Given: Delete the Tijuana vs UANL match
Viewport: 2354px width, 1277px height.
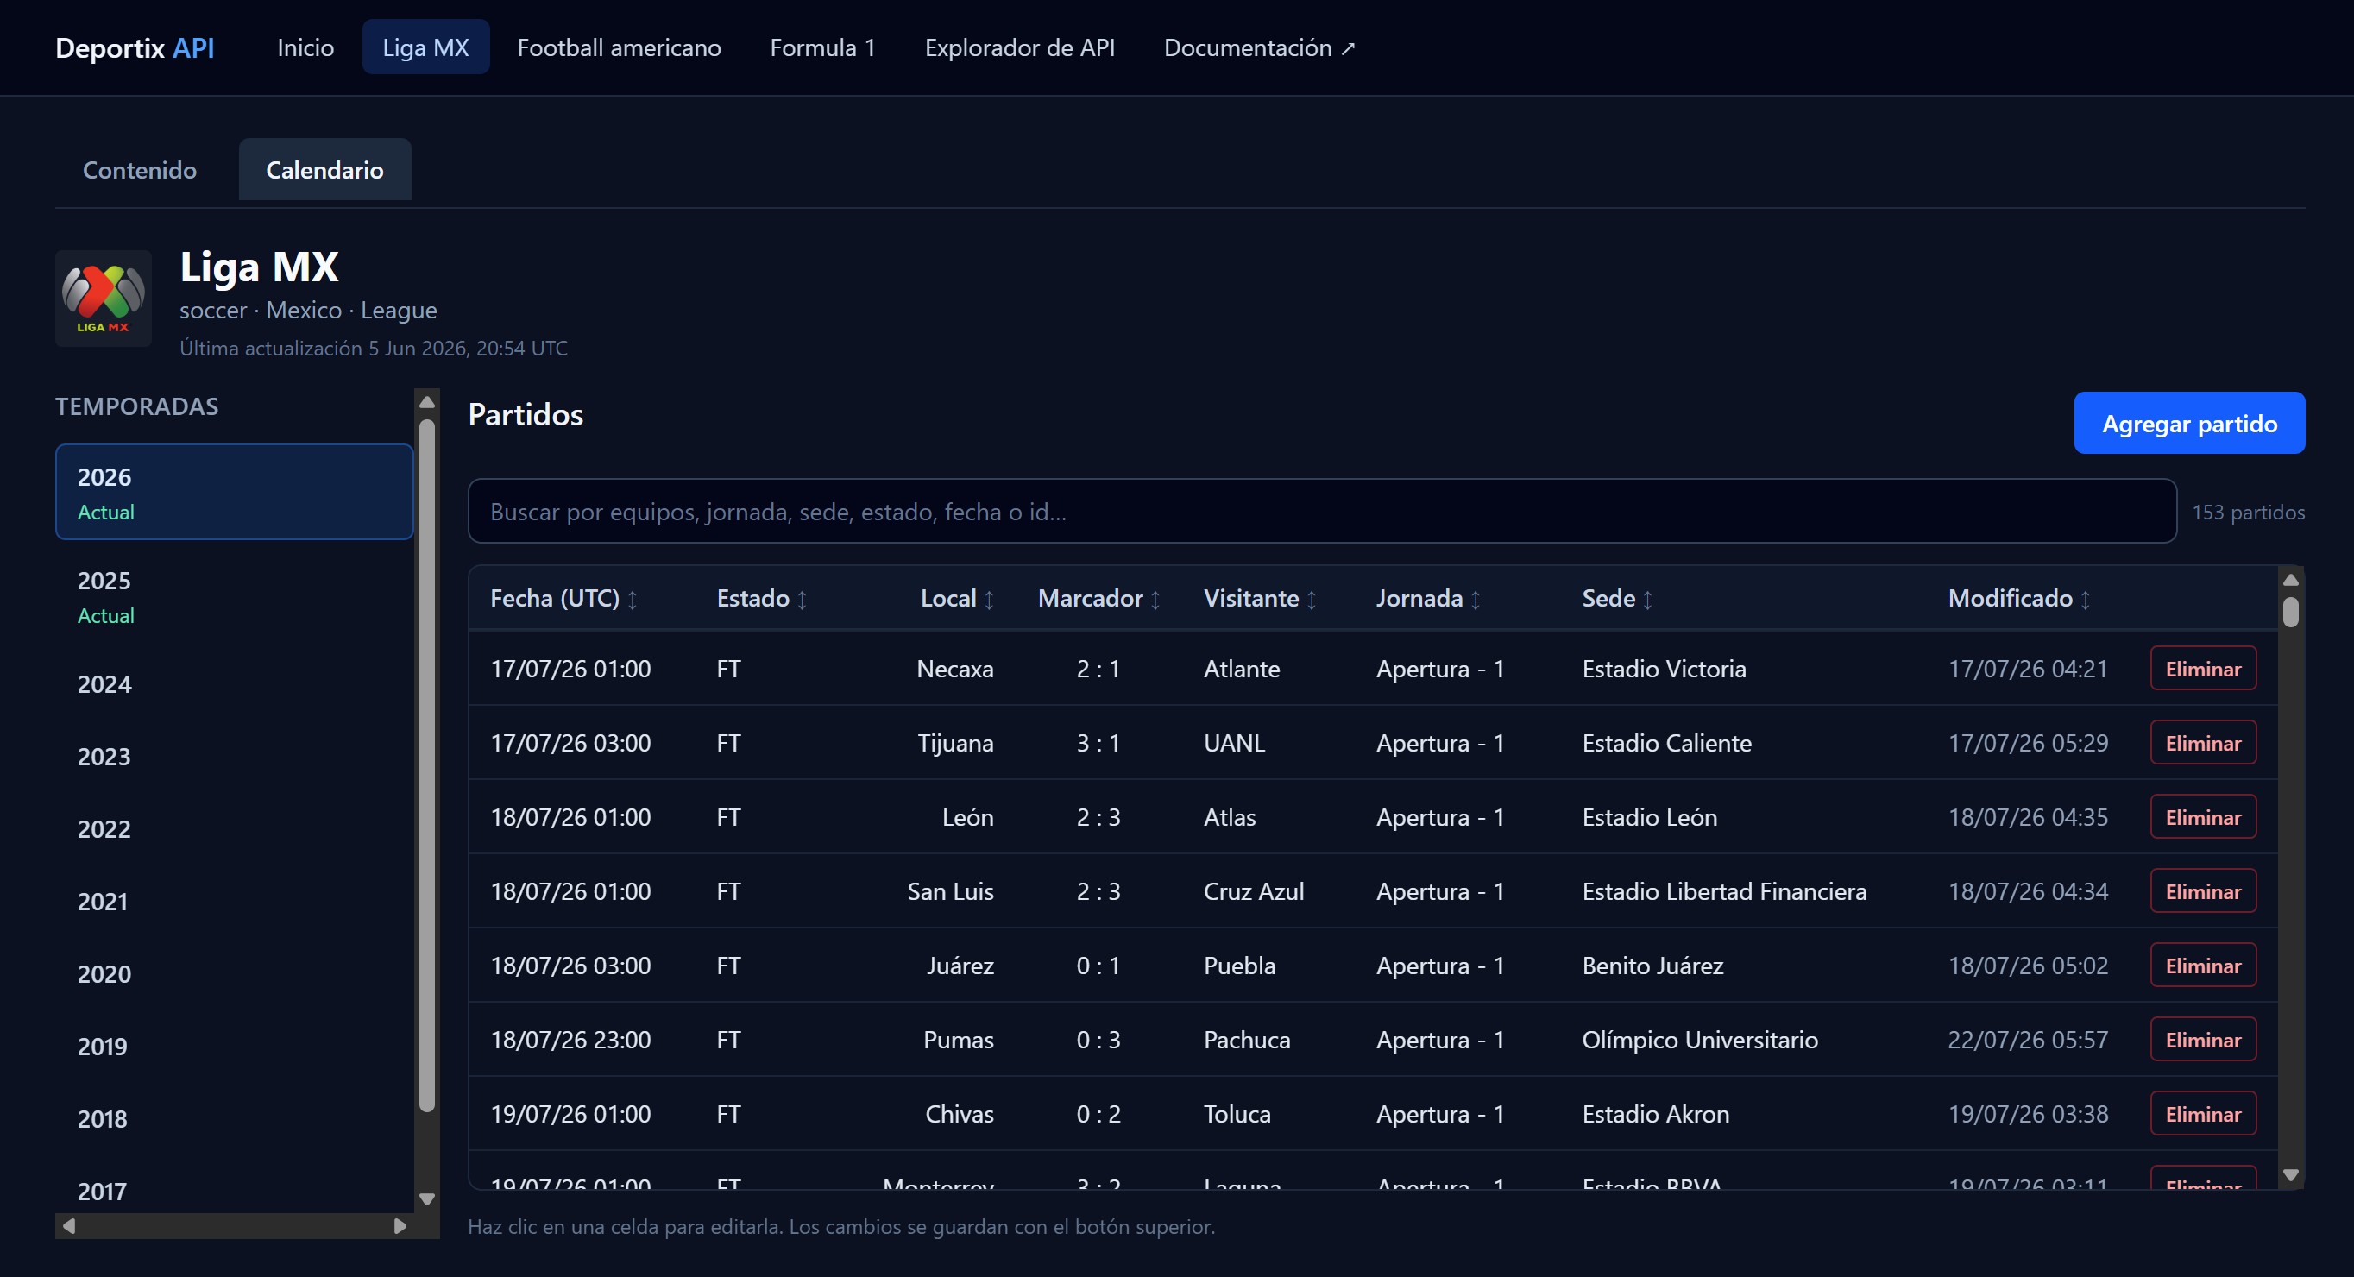Looking at the screenshot, I should click(x=2203, y=743).
